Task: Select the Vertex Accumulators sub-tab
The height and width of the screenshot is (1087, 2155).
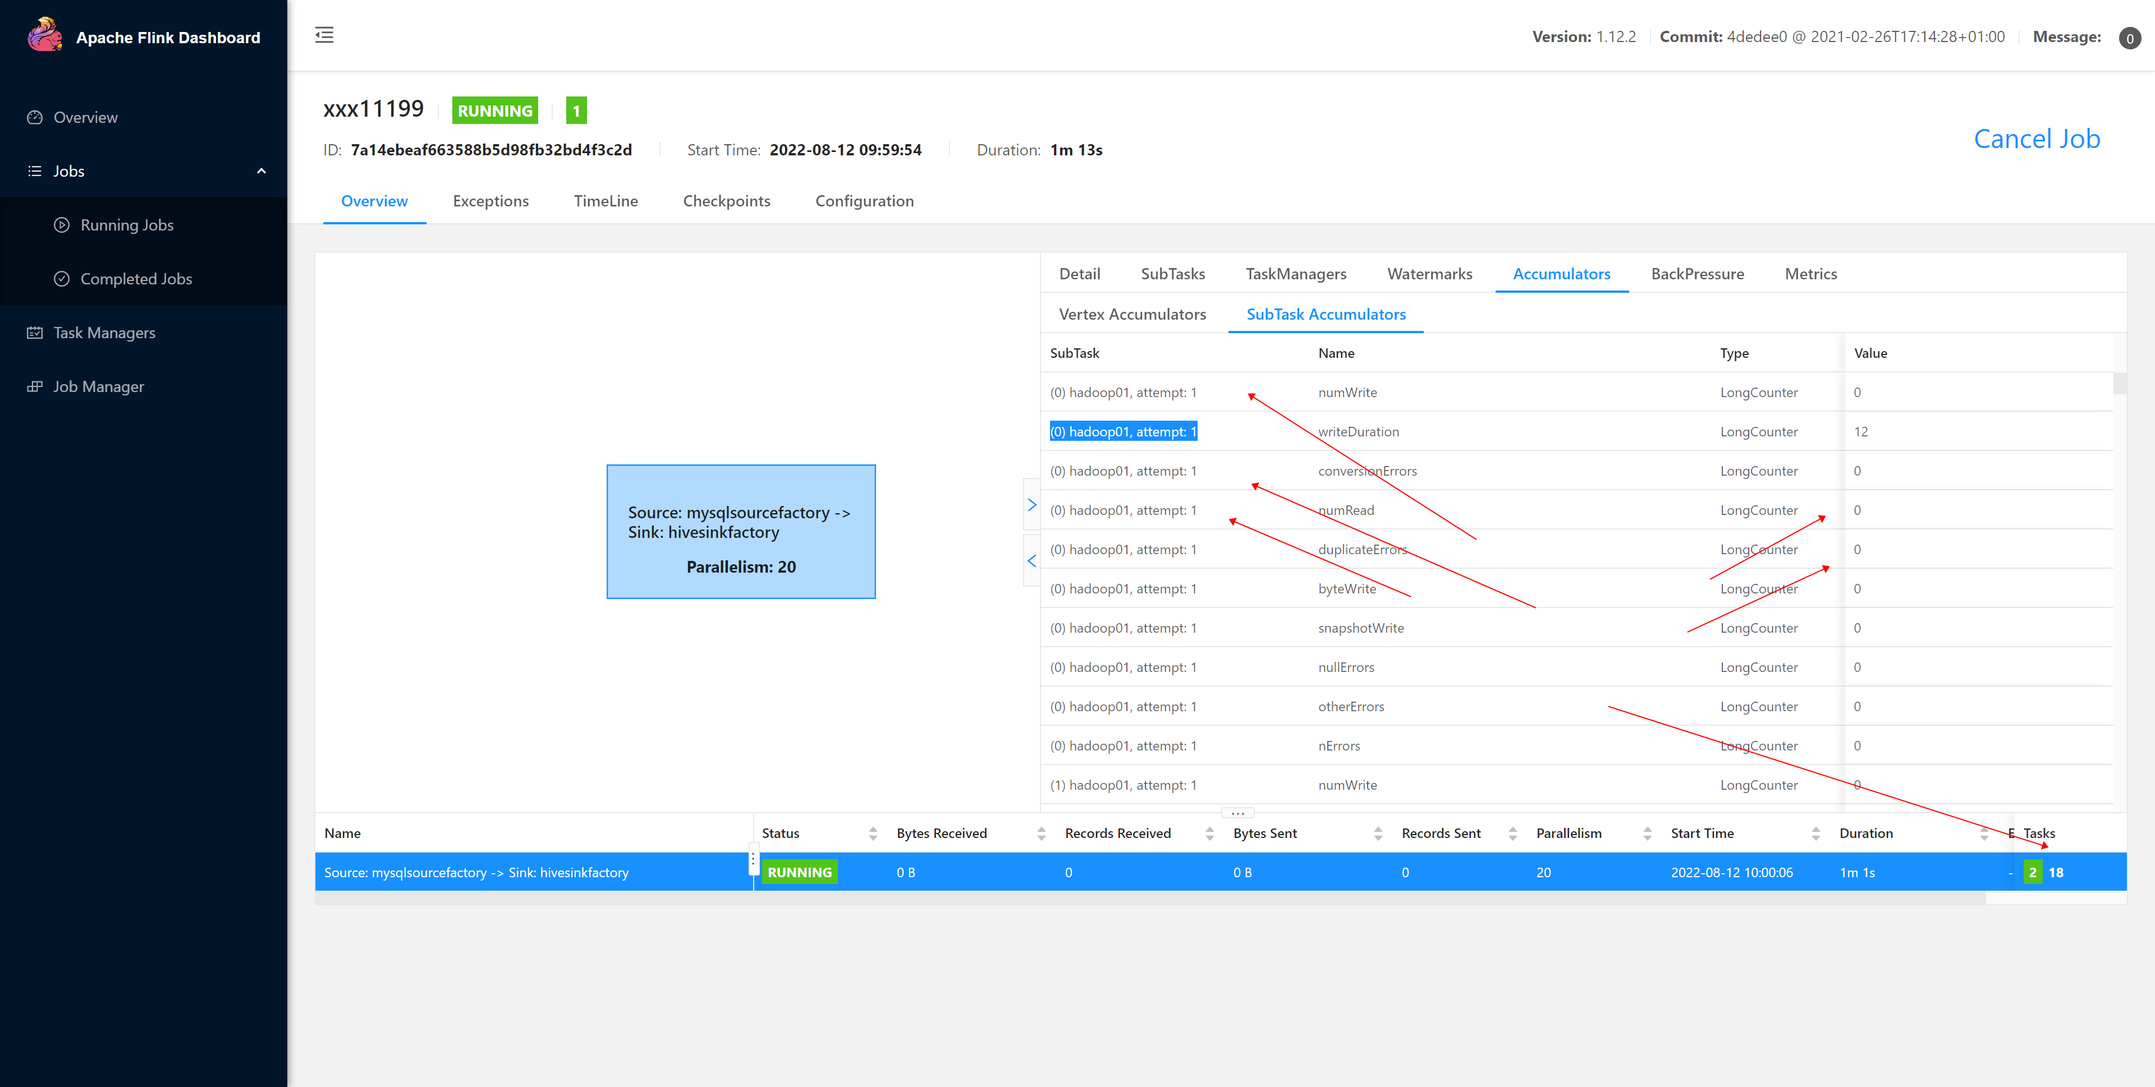Action: coord(1132,315)
